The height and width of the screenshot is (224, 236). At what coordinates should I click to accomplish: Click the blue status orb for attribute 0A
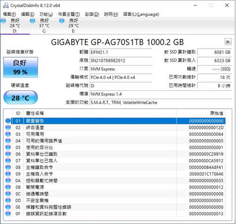tap(8, 181)
